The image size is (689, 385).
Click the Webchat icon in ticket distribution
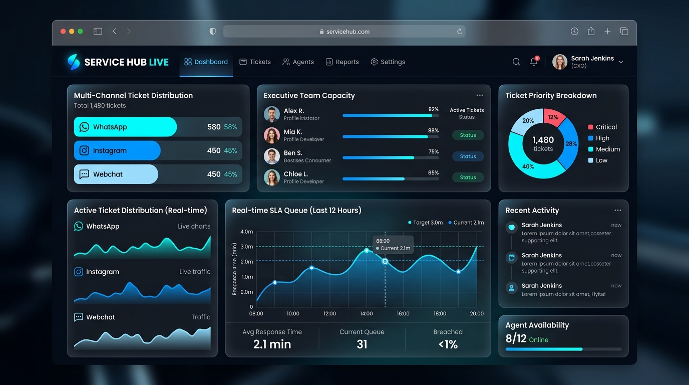84,174
